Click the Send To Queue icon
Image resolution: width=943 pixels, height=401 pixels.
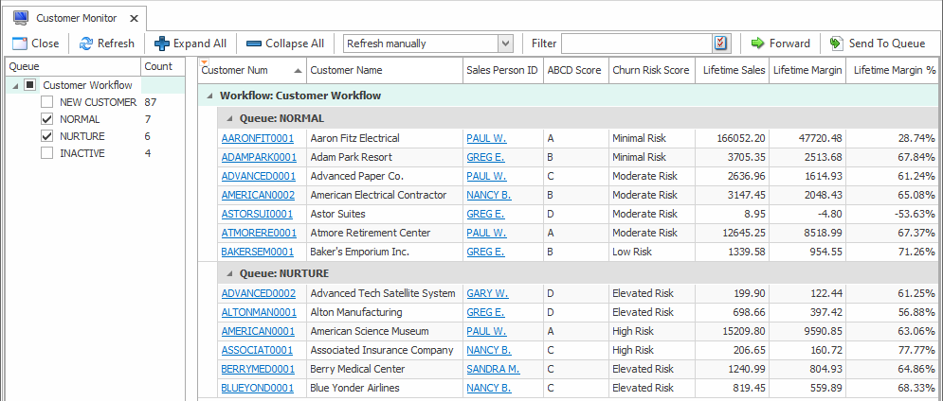836,44
